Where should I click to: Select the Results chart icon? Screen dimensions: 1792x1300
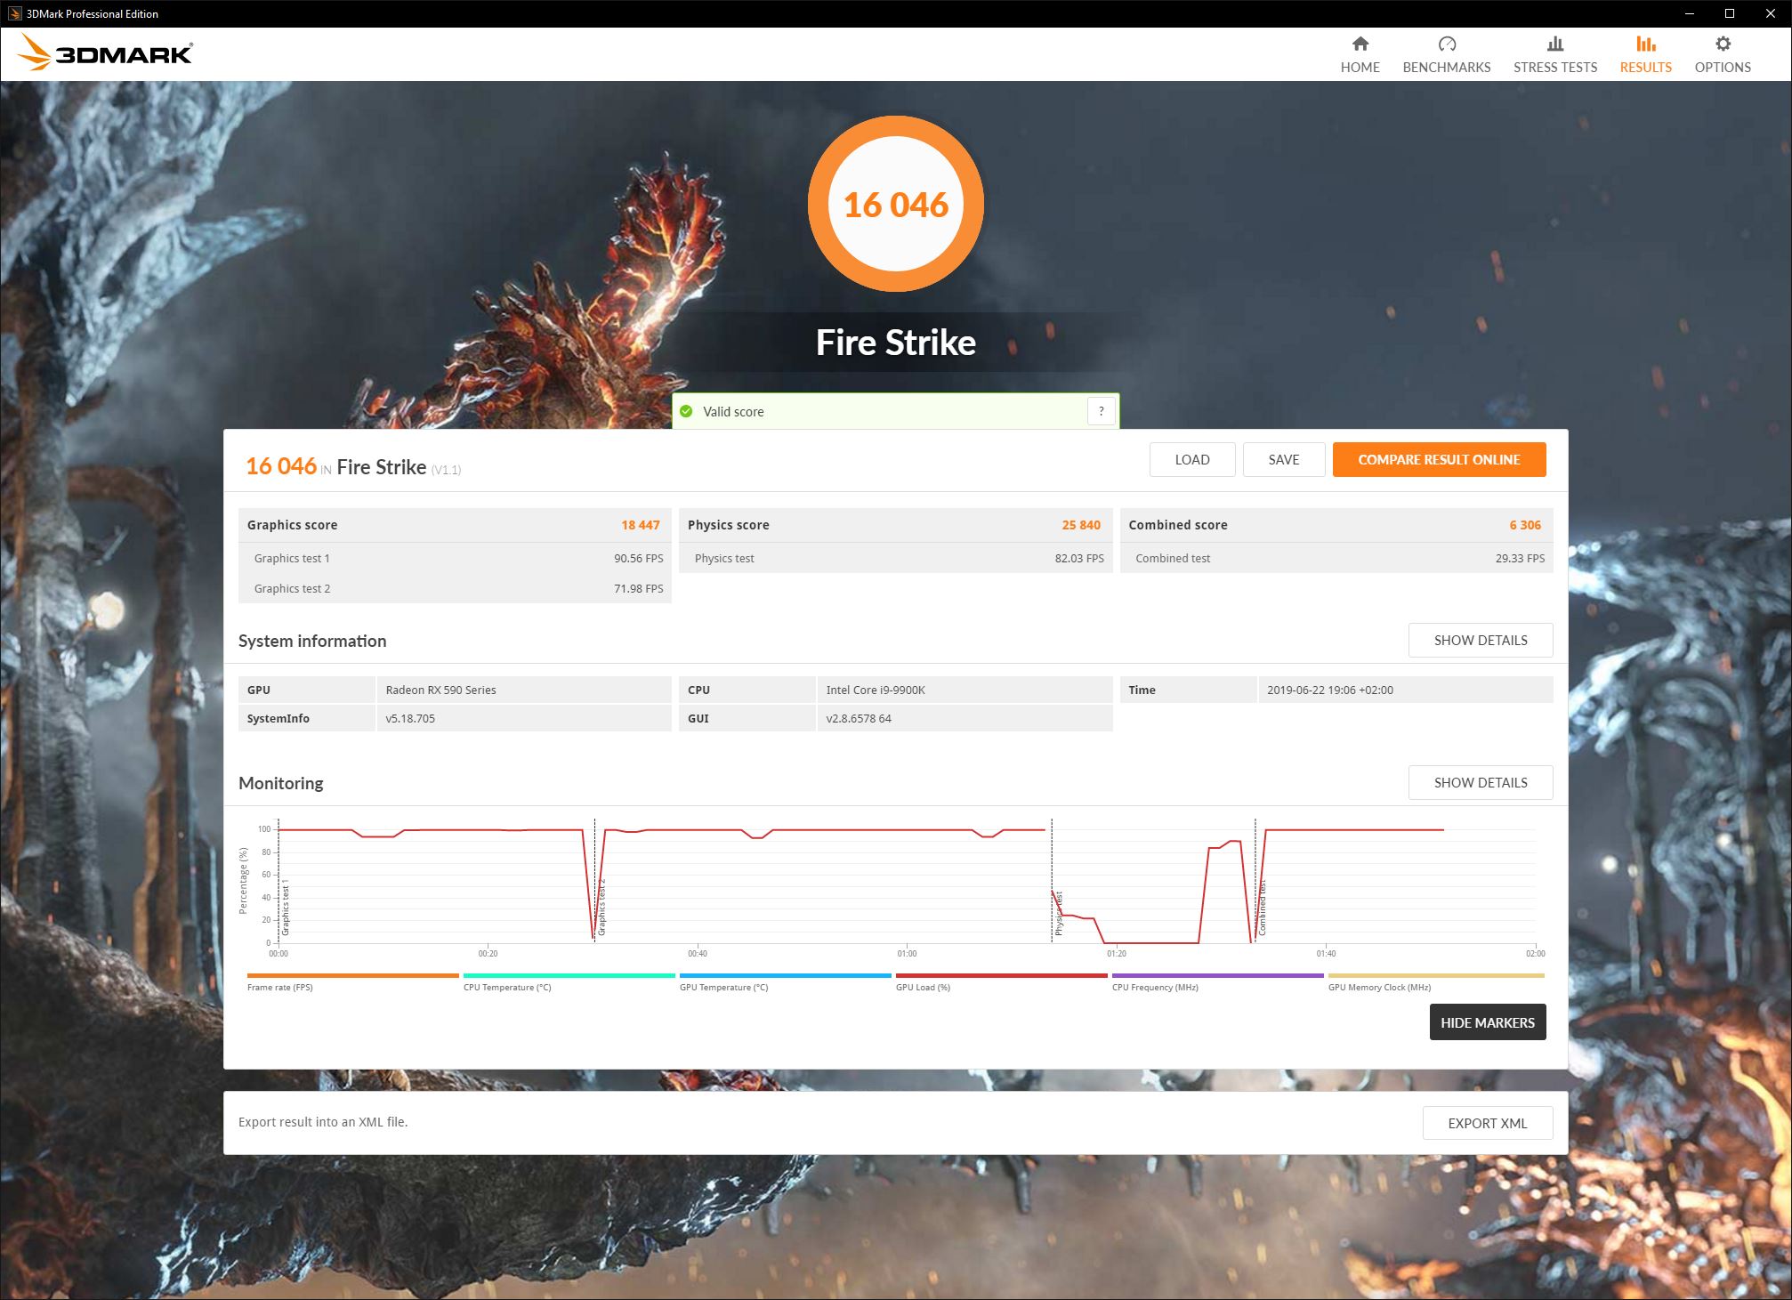(1645, 44)
